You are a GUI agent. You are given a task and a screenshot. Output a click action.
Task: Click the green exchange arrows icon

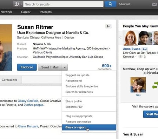[155, 85]
